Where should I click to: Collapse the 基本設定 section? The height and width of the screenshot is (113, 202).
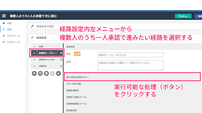point(133,47)
